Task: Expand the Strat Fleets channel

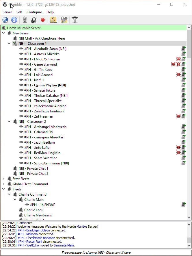Action: click(3, 179)
